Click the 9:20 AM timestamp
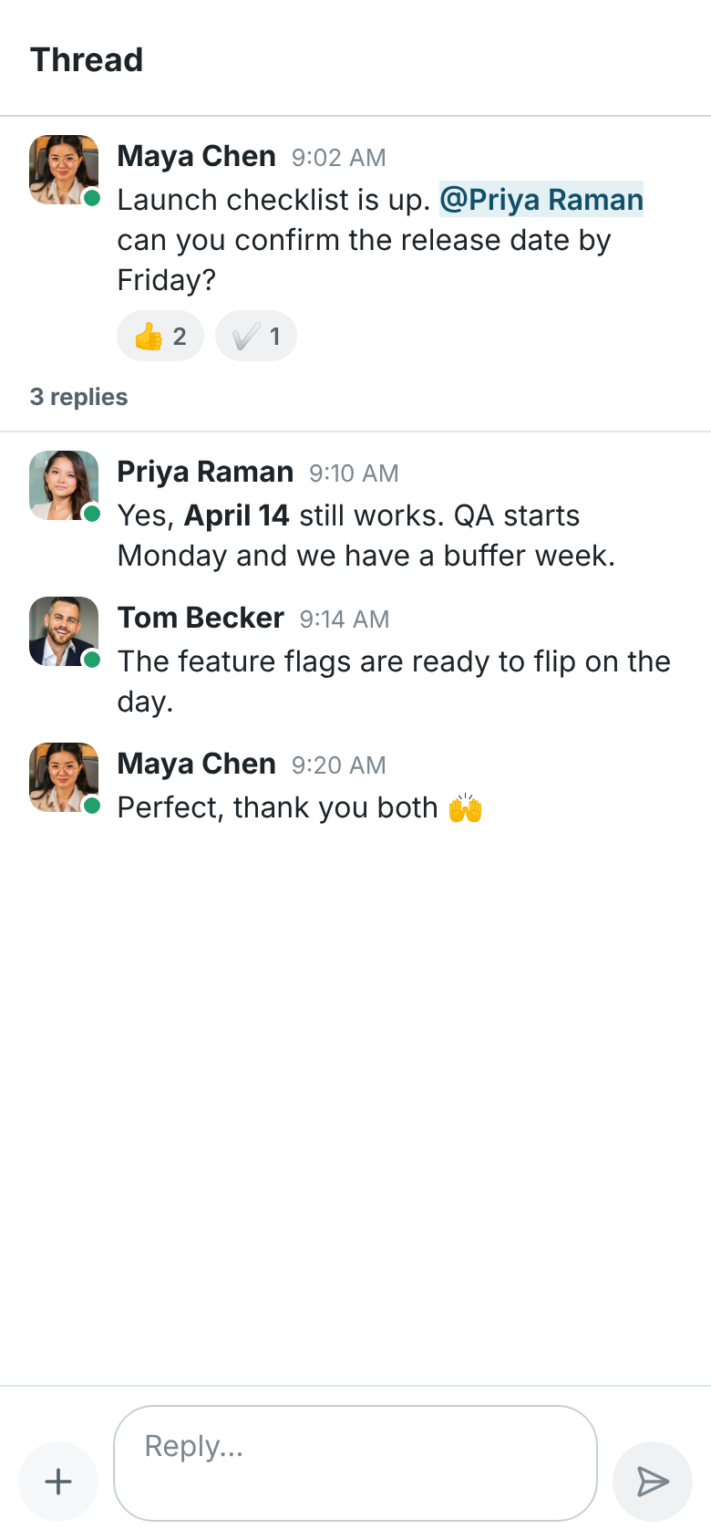Viewport: 711px width, 1540px height. point(339,765)
